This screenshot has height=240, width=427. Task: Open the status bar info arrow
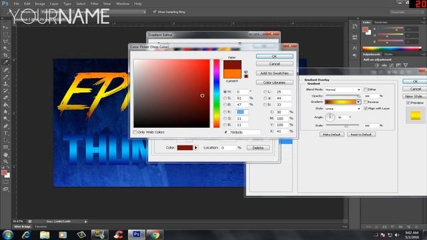[x=86, y=221]
